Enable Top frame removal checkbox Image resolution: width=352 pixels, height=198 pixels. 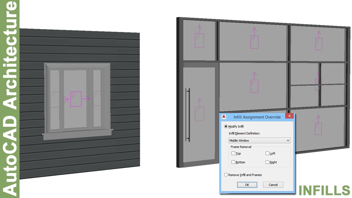click(x=233, y=153)
